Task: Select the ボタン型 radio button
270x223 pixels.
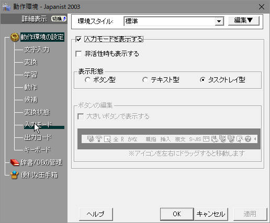Action: [x=87, y=80]
